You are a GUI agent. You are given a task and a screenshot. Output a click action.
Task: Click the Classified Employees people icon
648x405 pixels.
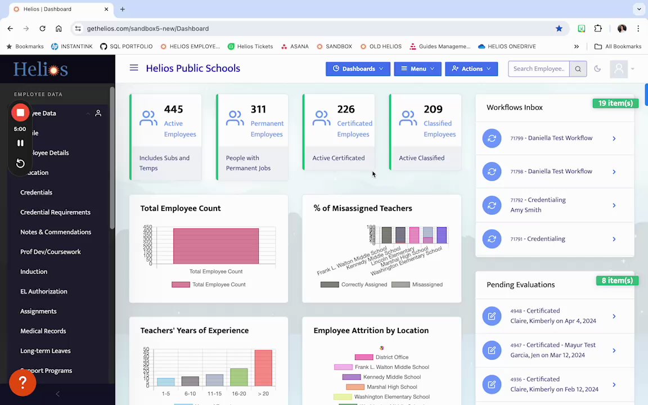click(408, 118)
